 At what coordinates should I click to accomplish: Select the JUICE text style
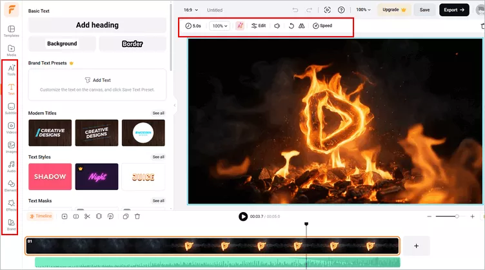[x=143, y=177]
